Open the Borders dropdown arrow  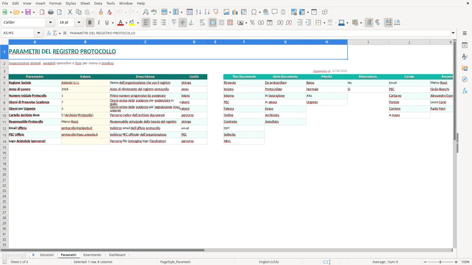[324, 23]
